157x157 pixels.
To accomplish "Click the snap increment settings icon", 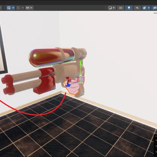I will point(27,8).
